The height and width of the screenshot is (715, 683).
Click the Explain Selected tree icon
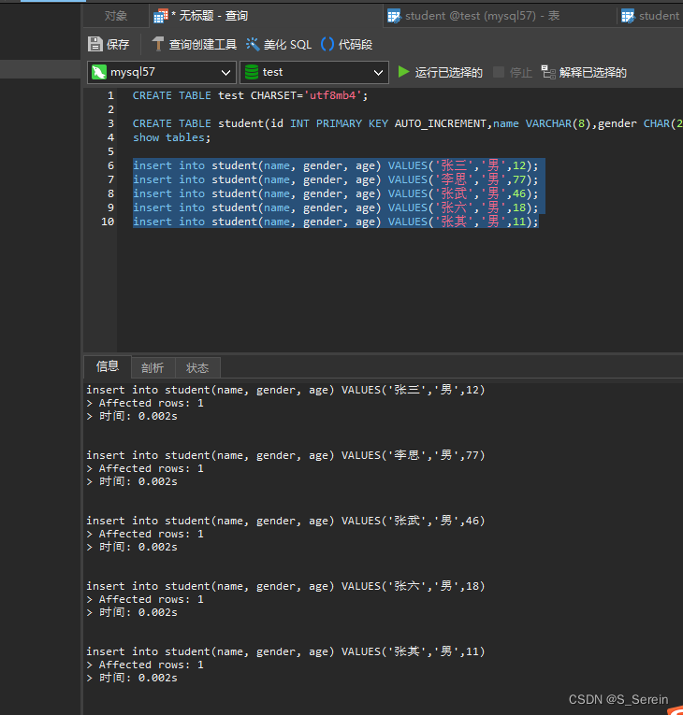pos(548,72)
